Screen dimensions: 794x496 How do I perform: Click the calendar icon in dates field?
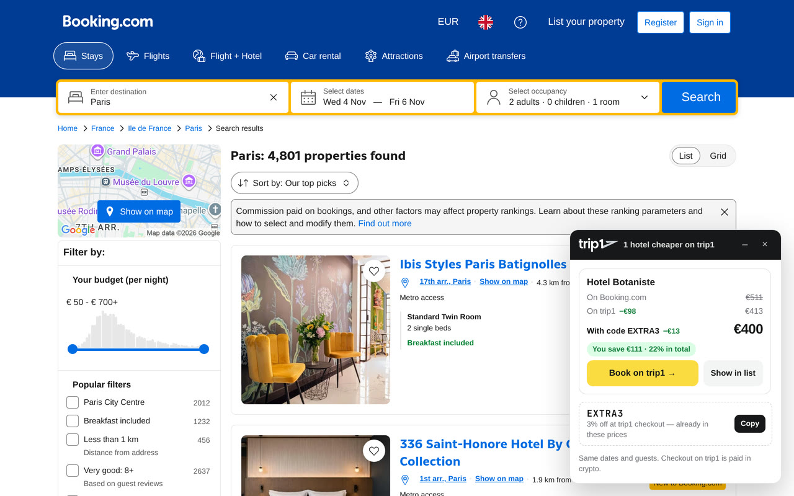(x=308, y=97)
